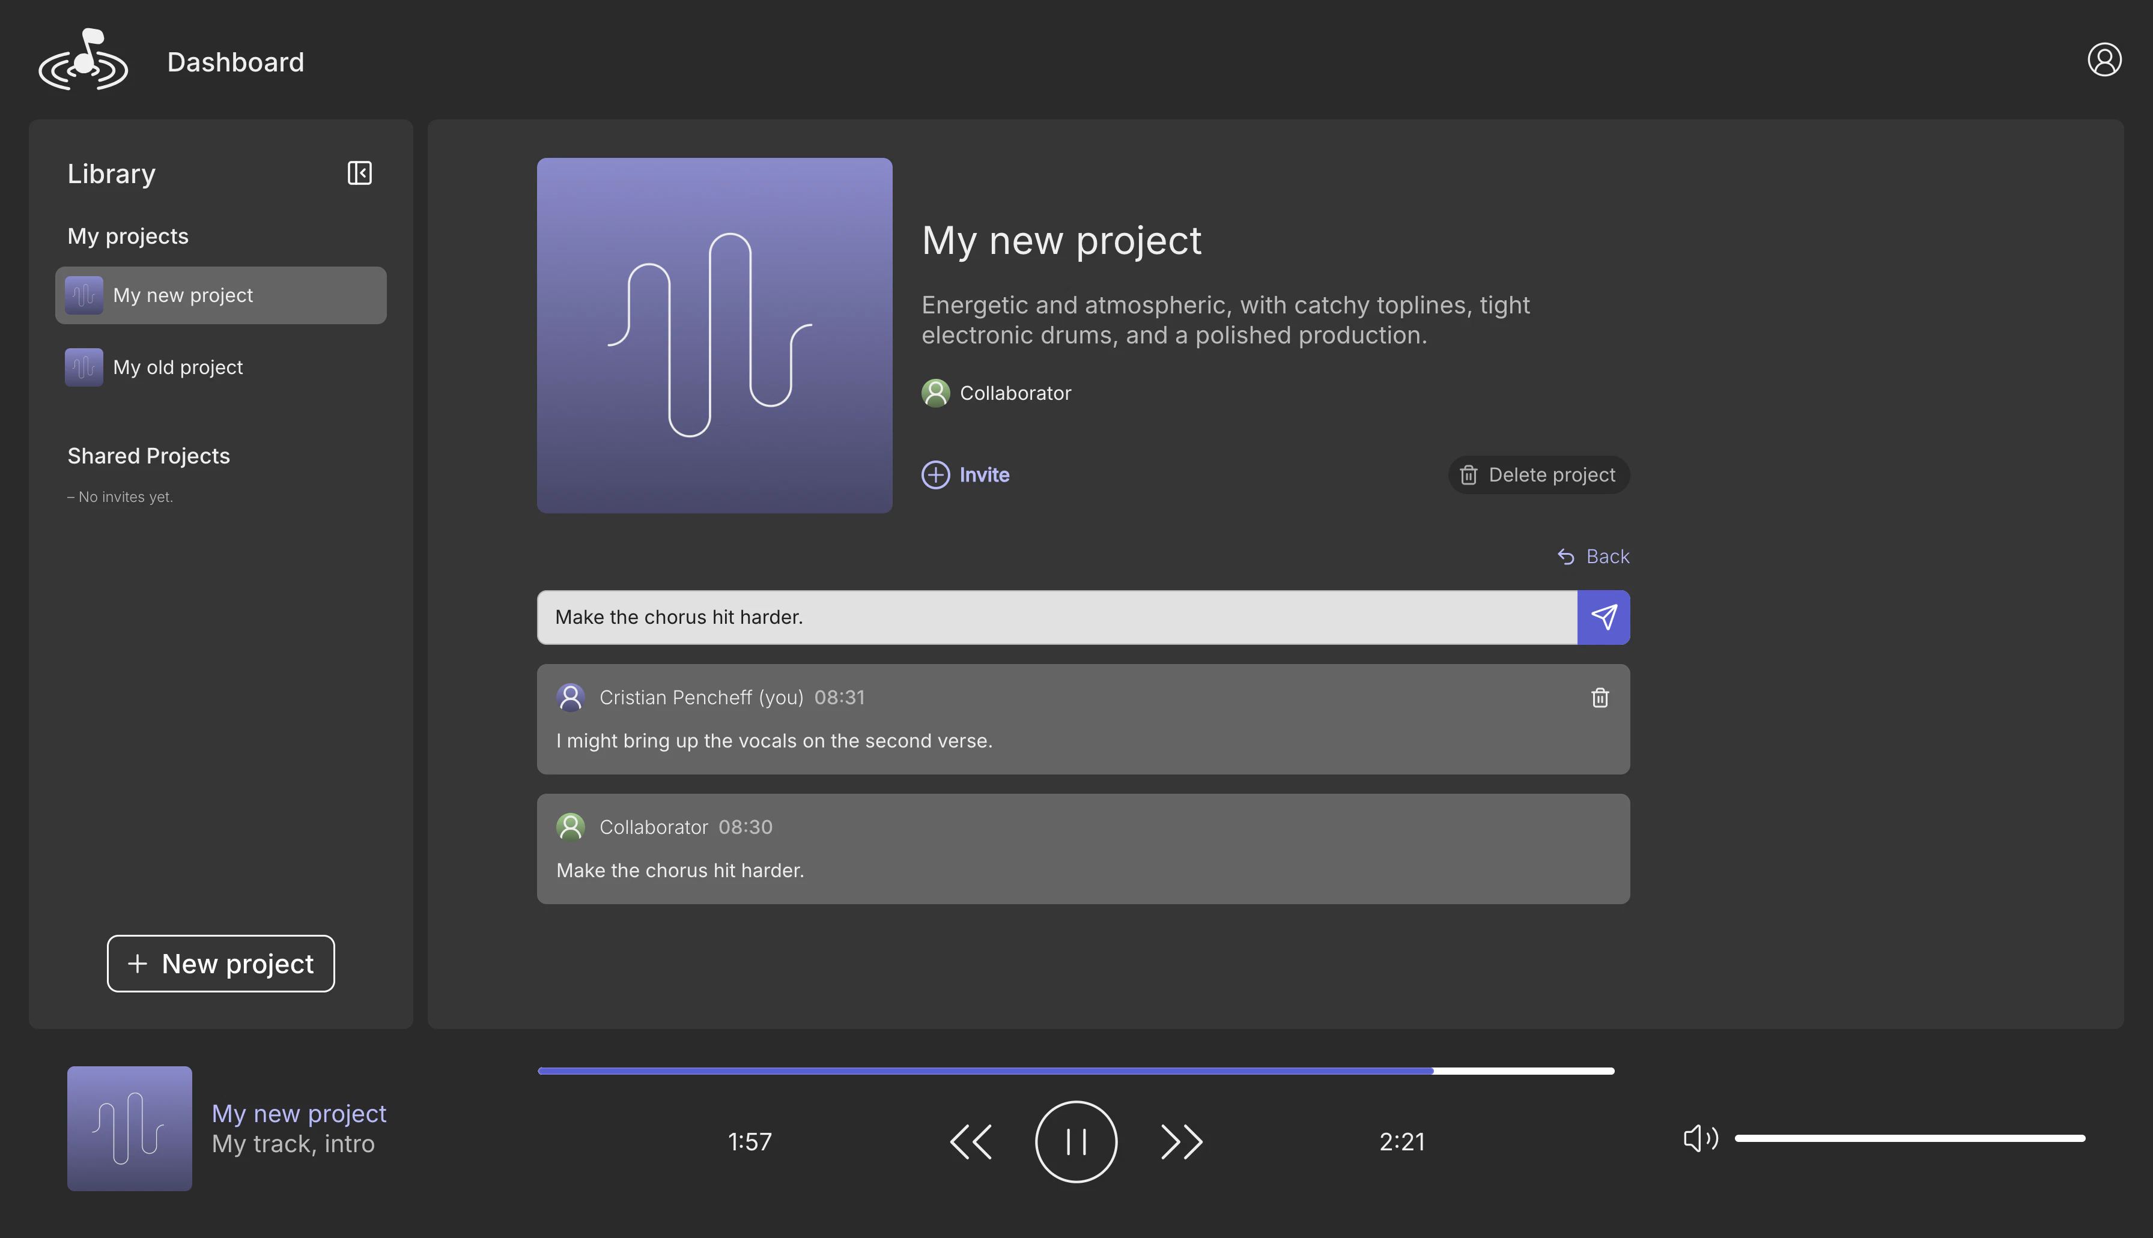Create a New project
The image size is (2153, 1238).
221,964
